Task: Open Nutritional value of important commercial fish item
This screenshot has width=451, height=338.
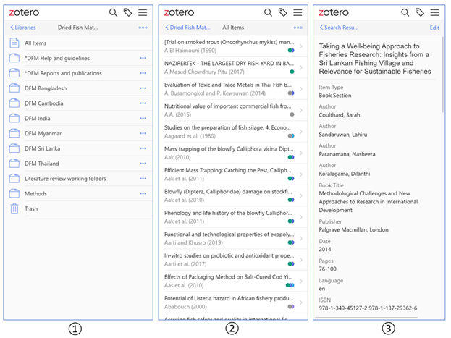Action: tap(233, 111)
